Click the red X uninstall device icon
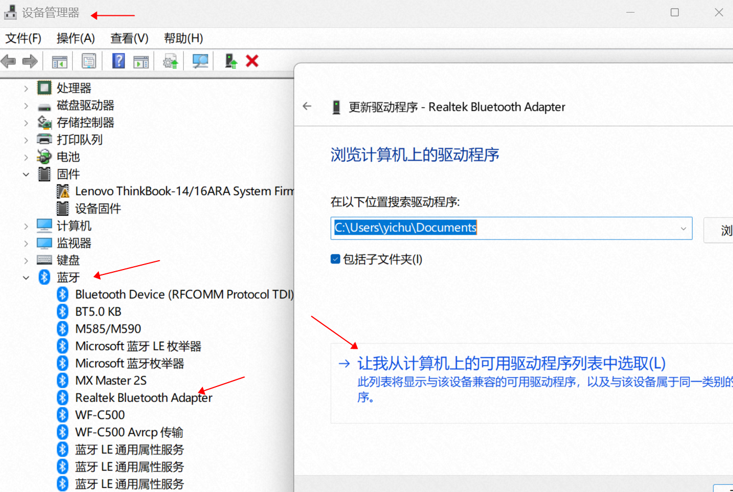 (252, 61)
